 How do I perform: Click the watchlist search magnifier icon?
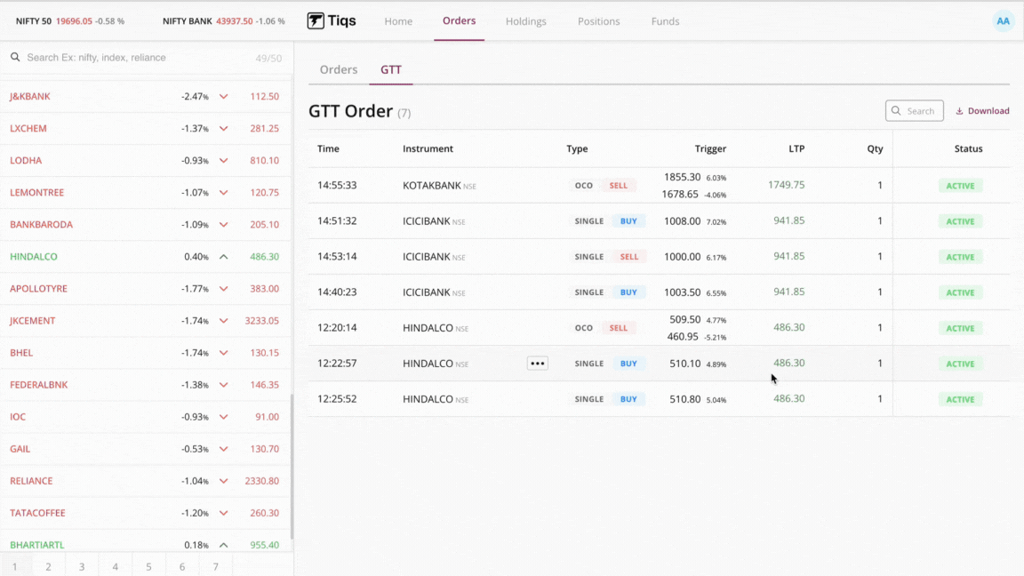15,58
